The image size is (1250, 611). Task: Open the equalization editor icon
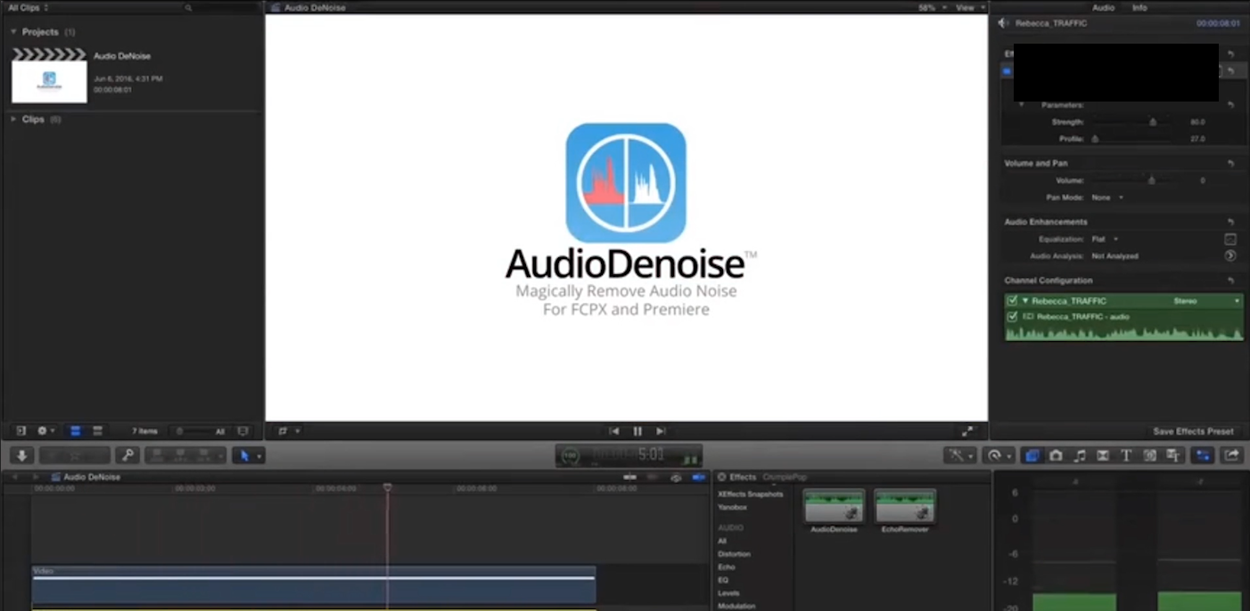click(x=1230, y=239)
